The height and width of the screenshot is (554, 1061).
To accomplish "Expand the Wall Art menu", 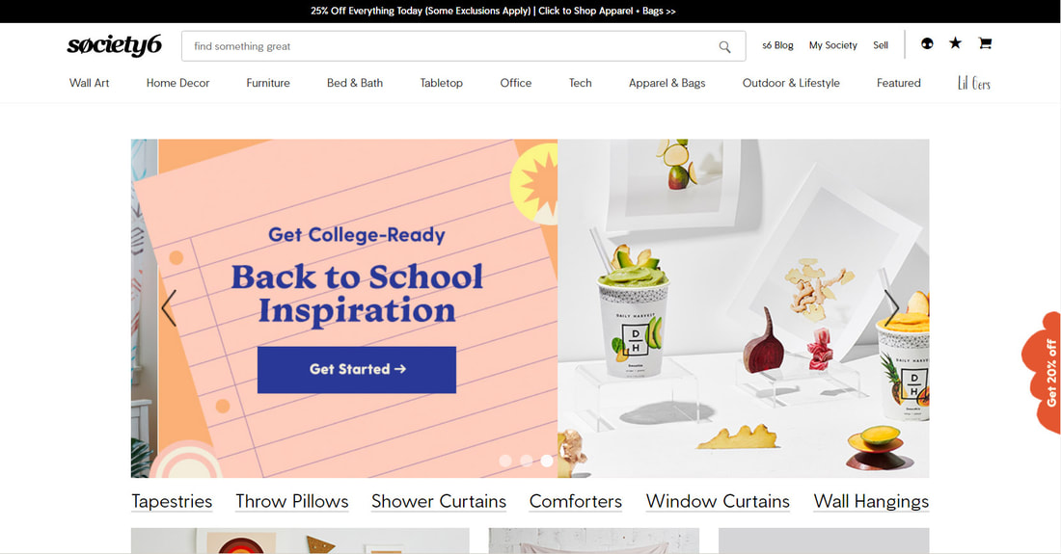I will (90, 83).
